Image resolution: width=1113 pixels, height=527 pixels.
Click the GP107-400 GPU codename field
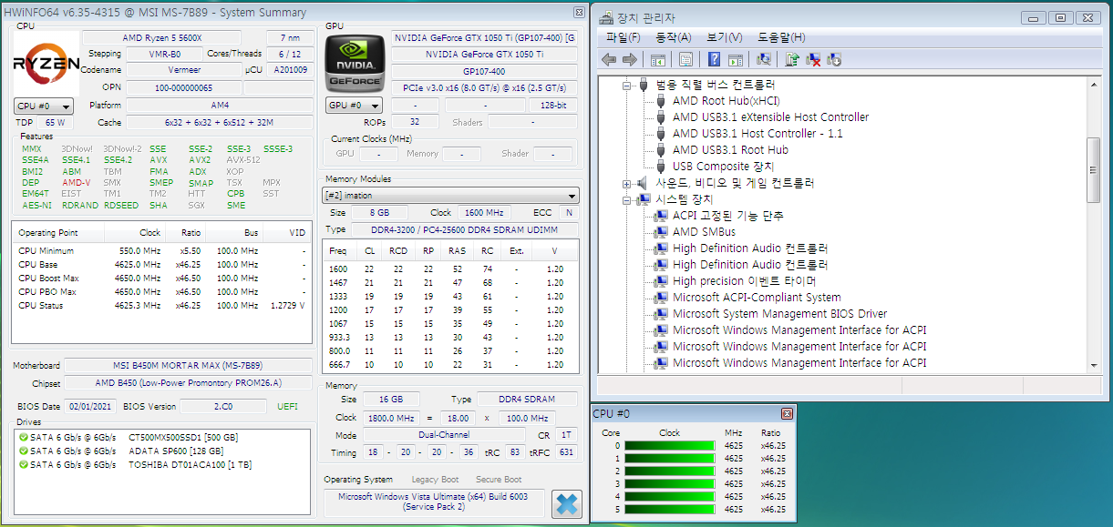[484, 71]
